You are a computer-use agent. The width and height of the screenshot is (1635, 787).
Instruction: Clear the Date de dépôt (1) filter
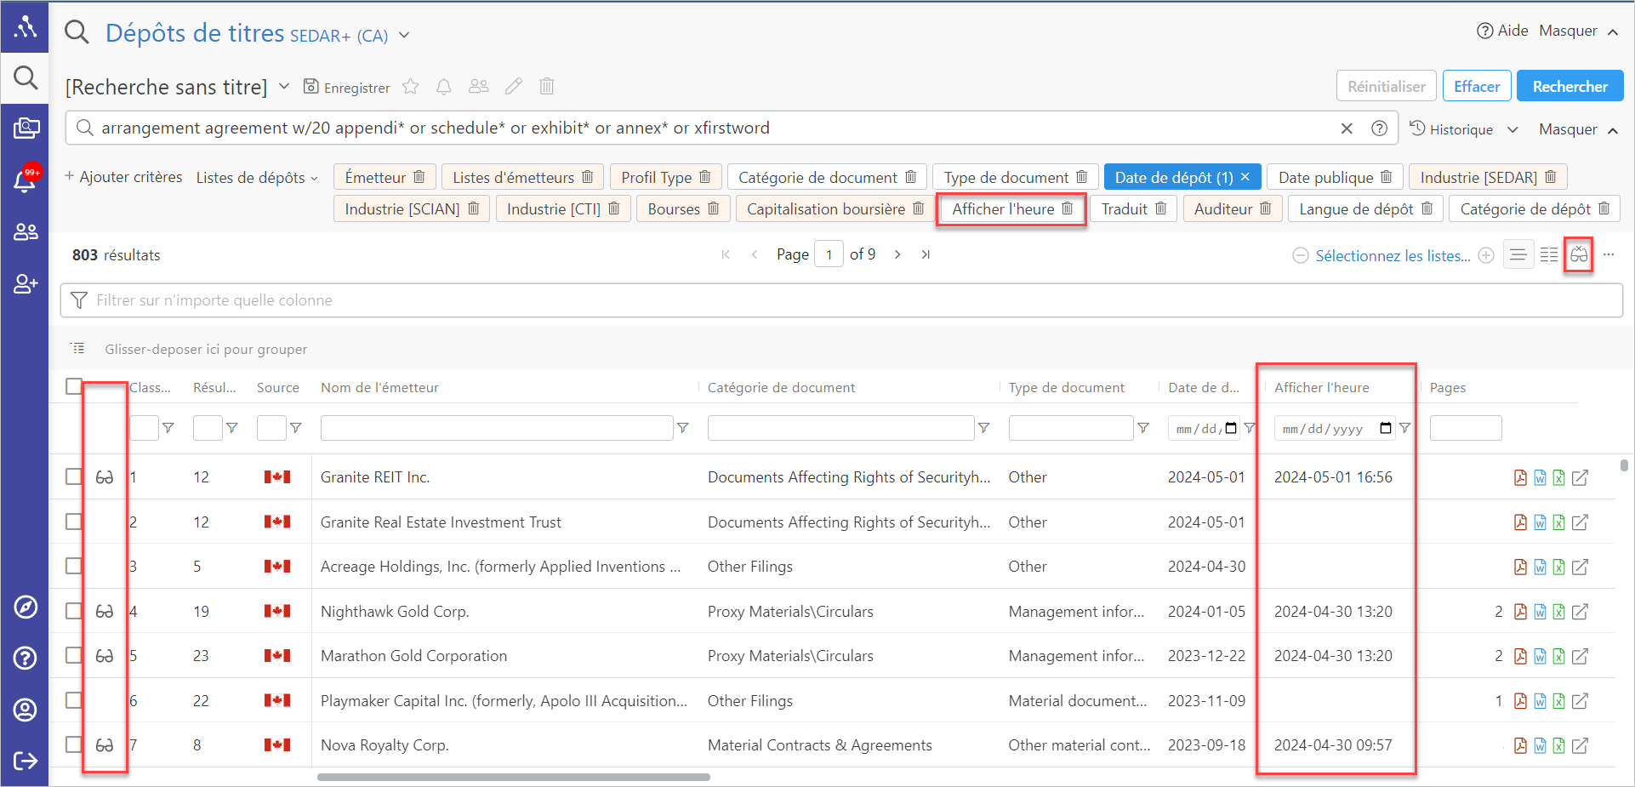(x=1245, y=177)
